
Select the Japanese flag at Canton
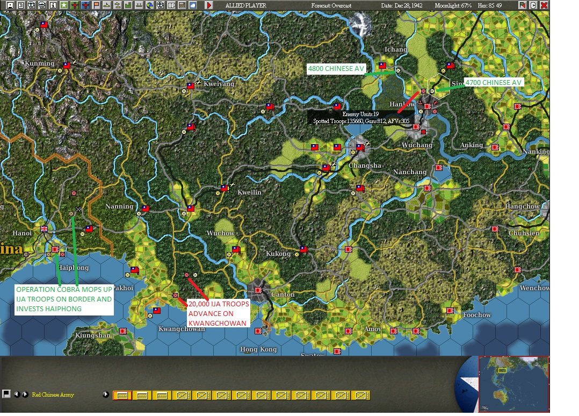tap(258, 290)
